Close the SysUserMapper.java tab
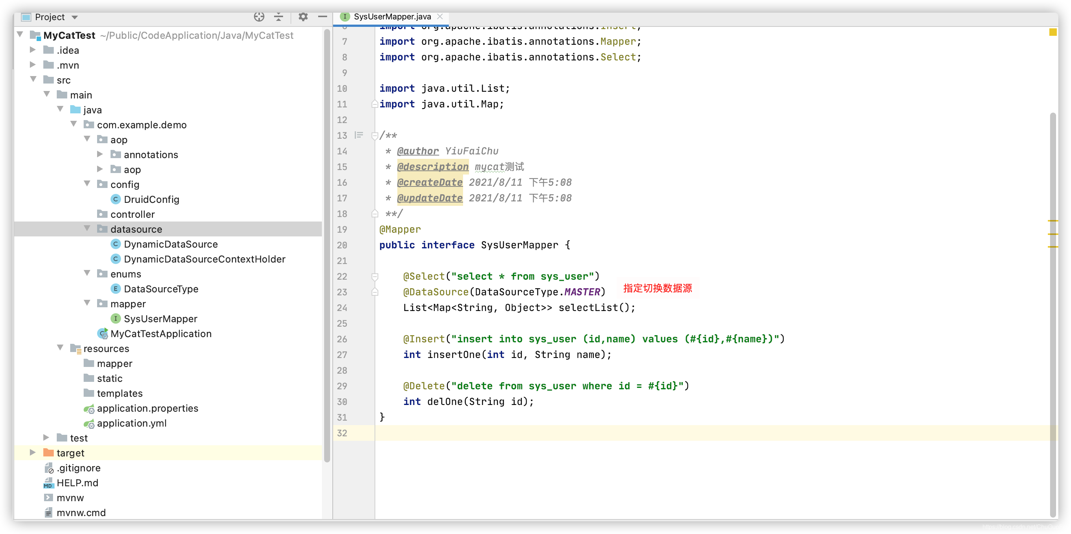1071x534 pixels. 440,17
